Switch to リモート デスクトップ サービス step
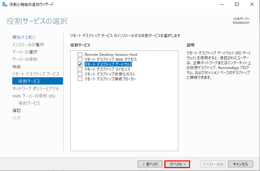The height and width of the screenshot is (171, 260). (x=36, y=74)
